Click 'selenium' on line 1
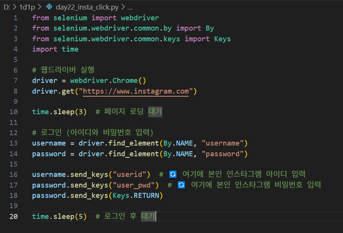The height and width of the screenshot is (233, 343). tap(70, 18)
